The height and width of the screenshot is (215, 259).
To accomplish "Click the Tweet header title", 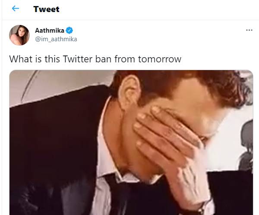I will 46,9.
